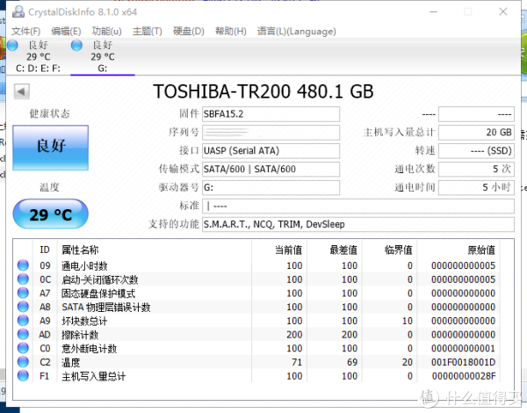Select the 主机写入量总计 attribute row

[x=256, y=376]
